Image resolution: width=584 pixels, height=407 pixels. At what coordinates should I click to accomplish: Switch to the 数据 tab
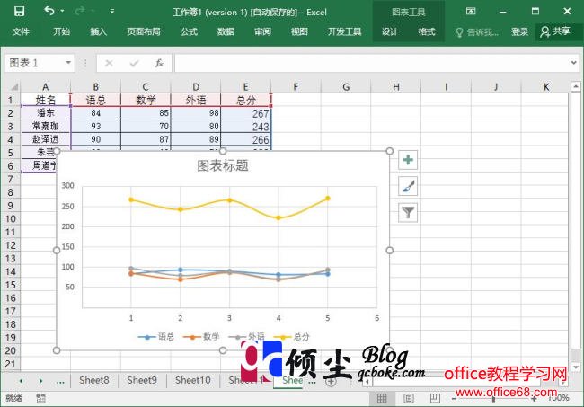pyautogui.click(x=226, y=31)
